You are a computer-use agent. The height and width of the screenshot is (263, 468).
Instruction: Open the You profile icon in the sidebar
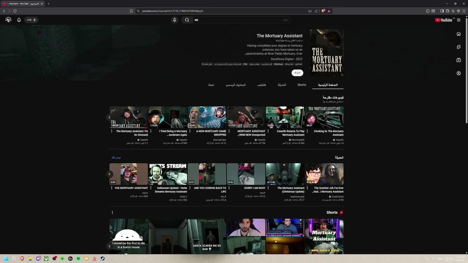click(458, 73)
